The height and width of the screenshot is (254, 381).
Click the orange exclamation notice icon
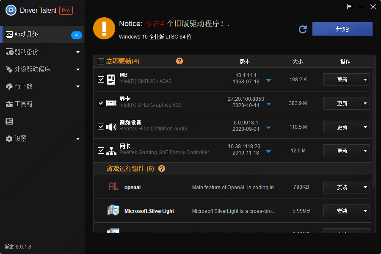104,28
